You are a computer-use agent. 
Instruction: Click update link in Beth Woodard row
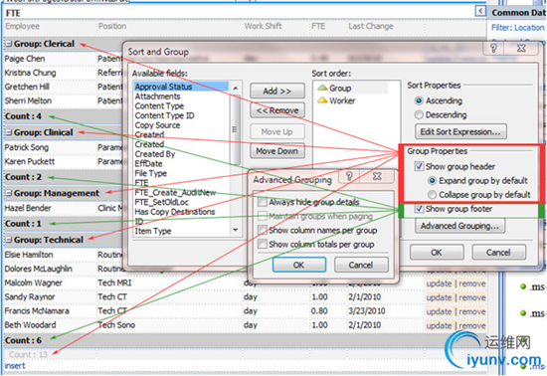439,325
